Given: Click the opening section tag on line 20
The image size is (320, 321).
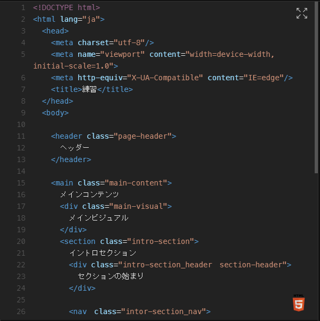Looking at the screenshot, I should point(129,241).
